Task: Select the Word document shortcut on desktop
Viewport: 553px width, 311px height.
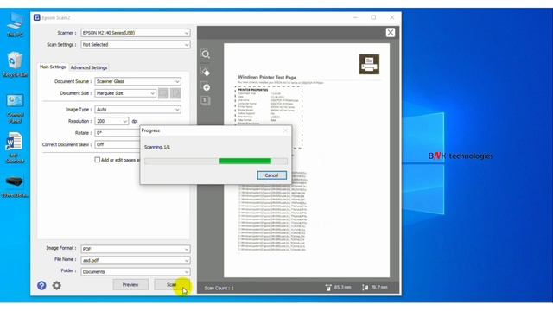Action: click(15, 148)
